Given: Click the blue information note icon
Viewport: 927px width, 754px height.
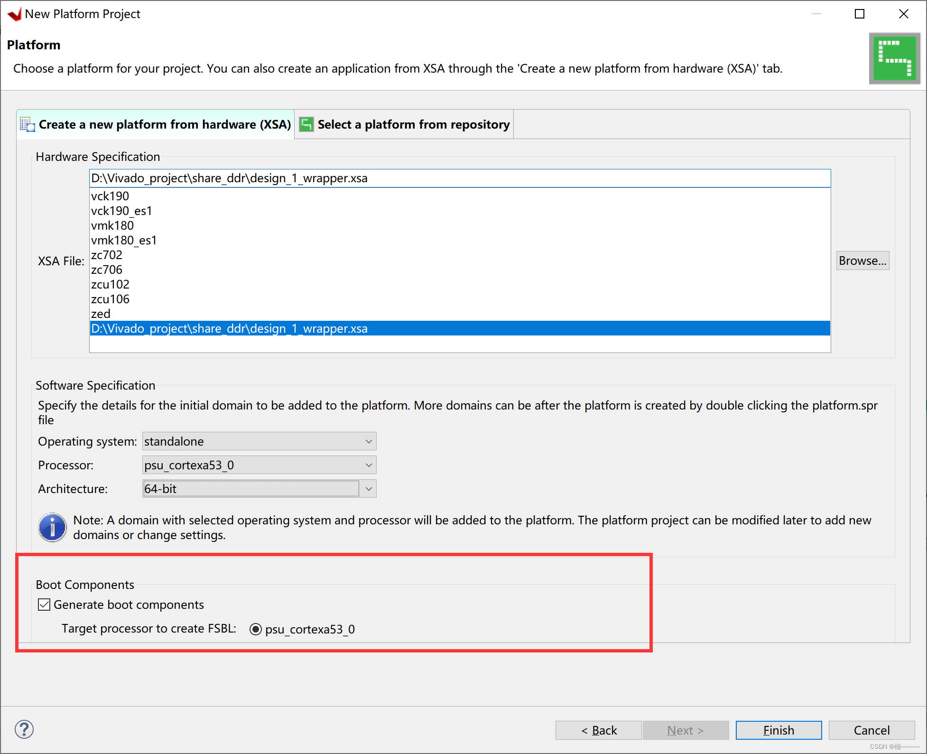Looking at the screenshot, I should click(52, 527).
